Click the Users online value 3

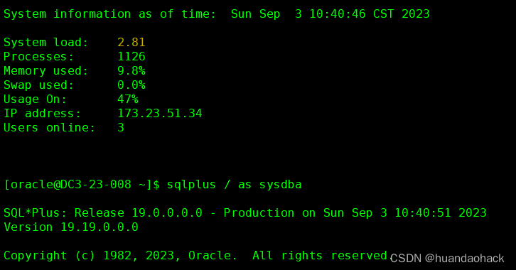tap(121, 128)
